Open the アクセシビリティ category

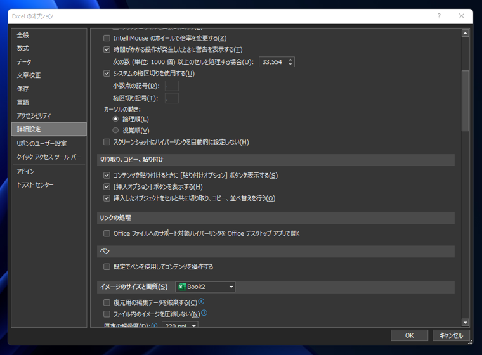[49, 116]
